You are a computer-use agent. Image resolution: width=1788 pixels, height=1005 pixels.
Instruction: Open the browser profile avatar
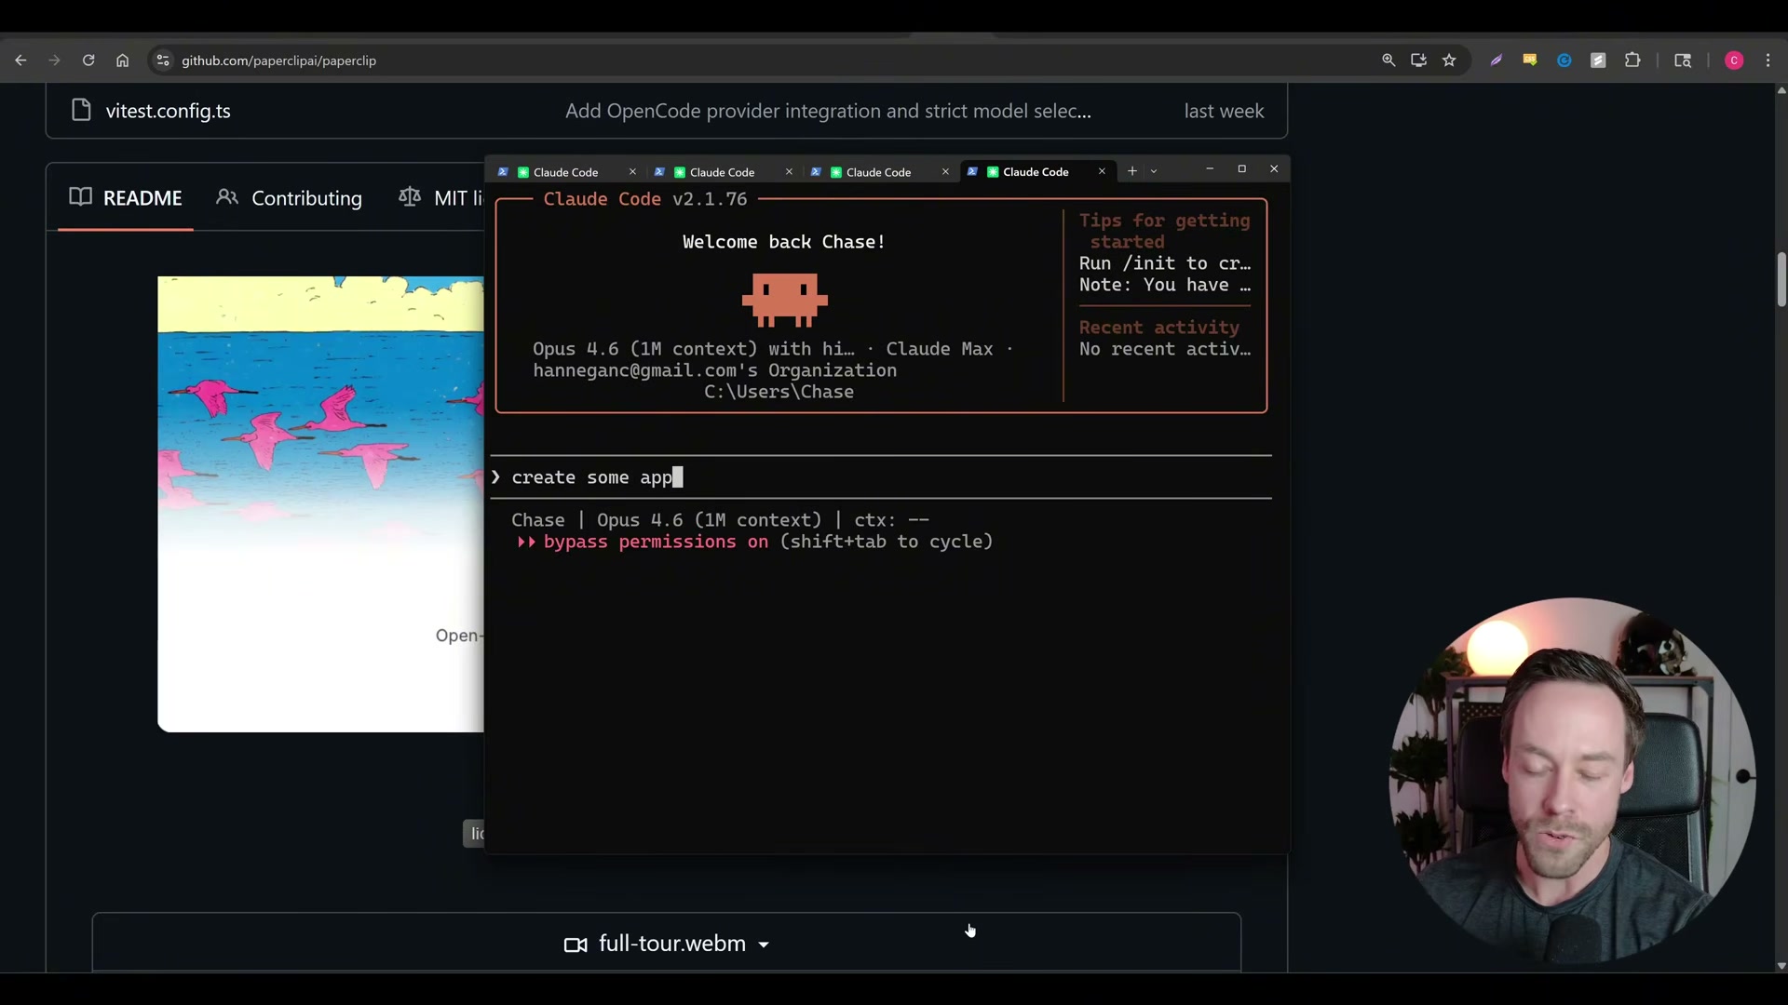pyautogui.click(x=1734, y=60)
